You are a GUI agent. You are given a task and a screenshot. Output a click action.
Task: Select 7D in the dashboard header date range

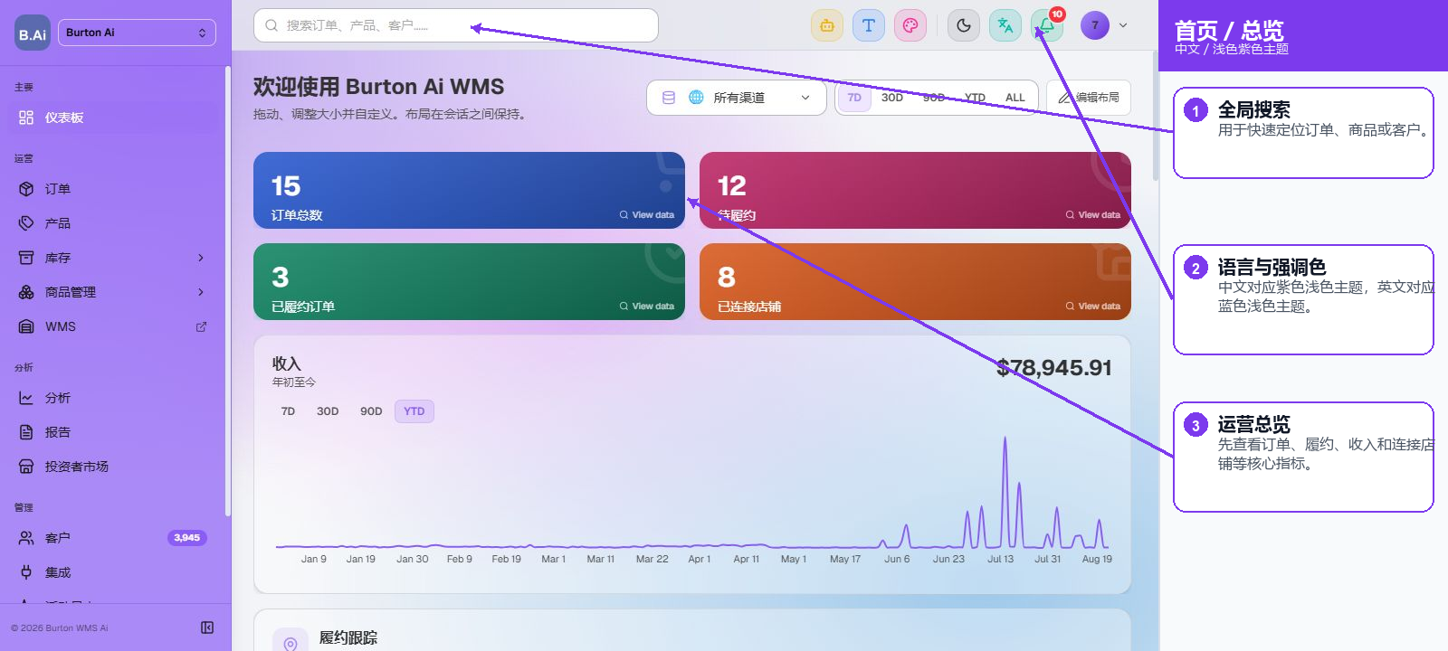(854, 98)
